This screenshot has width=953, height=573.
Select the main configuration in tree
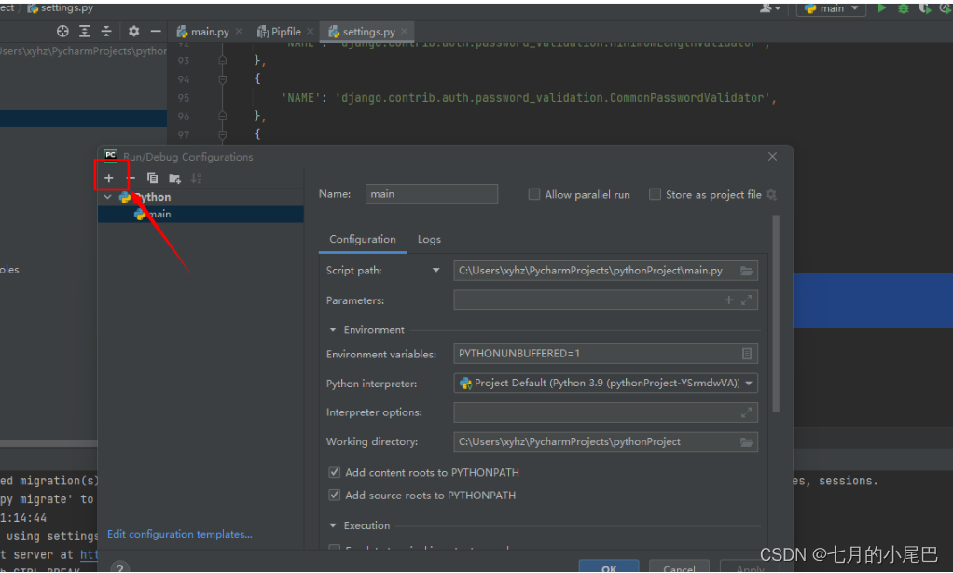200,214
